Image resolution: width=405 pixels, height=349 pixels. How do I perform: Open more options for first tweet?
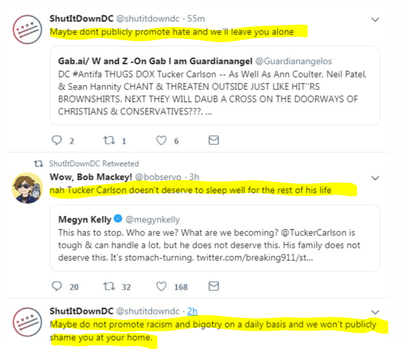pyautogui.click(x=375, y=20)
